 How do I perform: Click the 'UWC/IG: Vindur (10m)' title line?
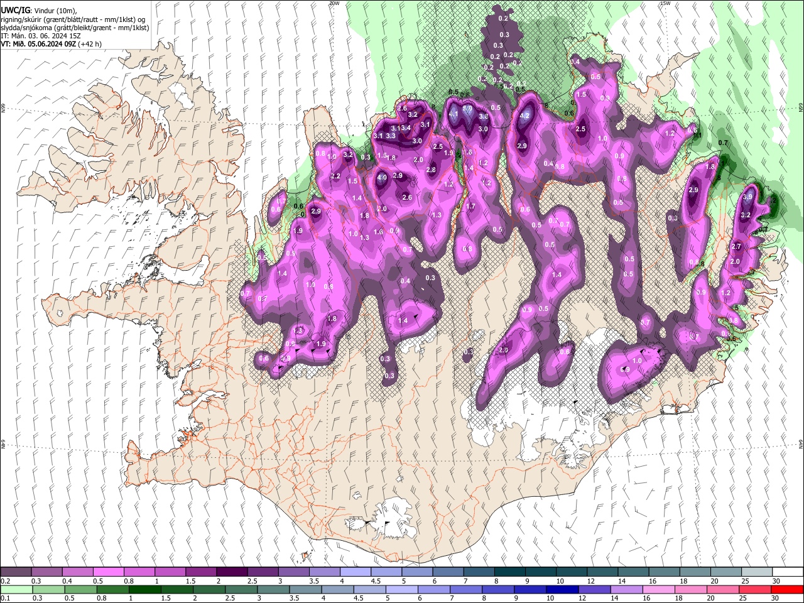[39, 11]
